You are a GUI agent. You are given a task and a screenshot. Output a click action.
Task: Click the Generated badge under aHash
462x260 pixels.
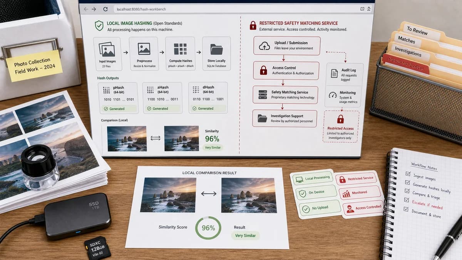[163, 109]
